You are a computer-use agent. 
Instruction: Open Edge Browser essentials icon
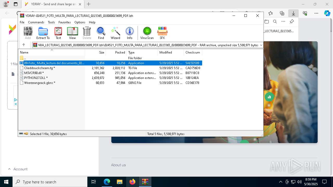point(305,13)
